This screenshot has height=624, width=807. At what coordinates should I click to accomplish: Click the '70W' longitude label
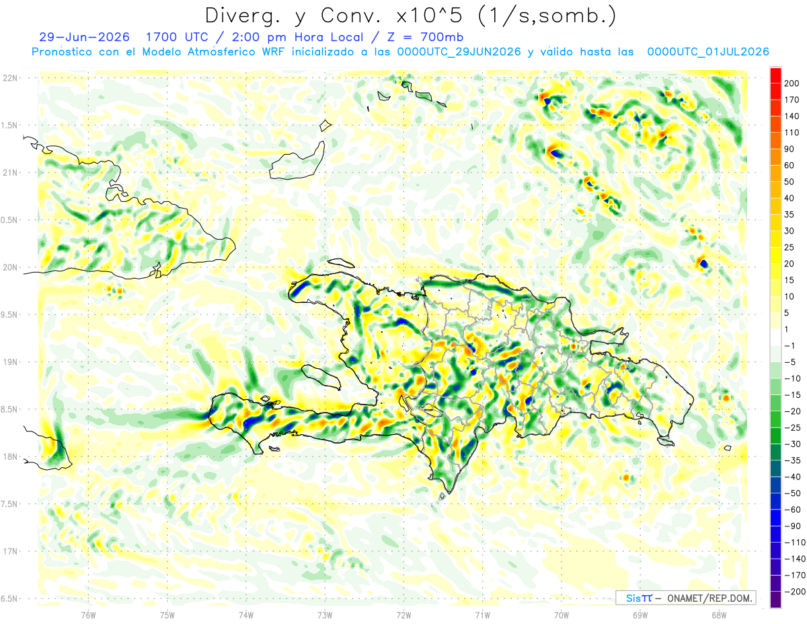click(x=561, y=615)
